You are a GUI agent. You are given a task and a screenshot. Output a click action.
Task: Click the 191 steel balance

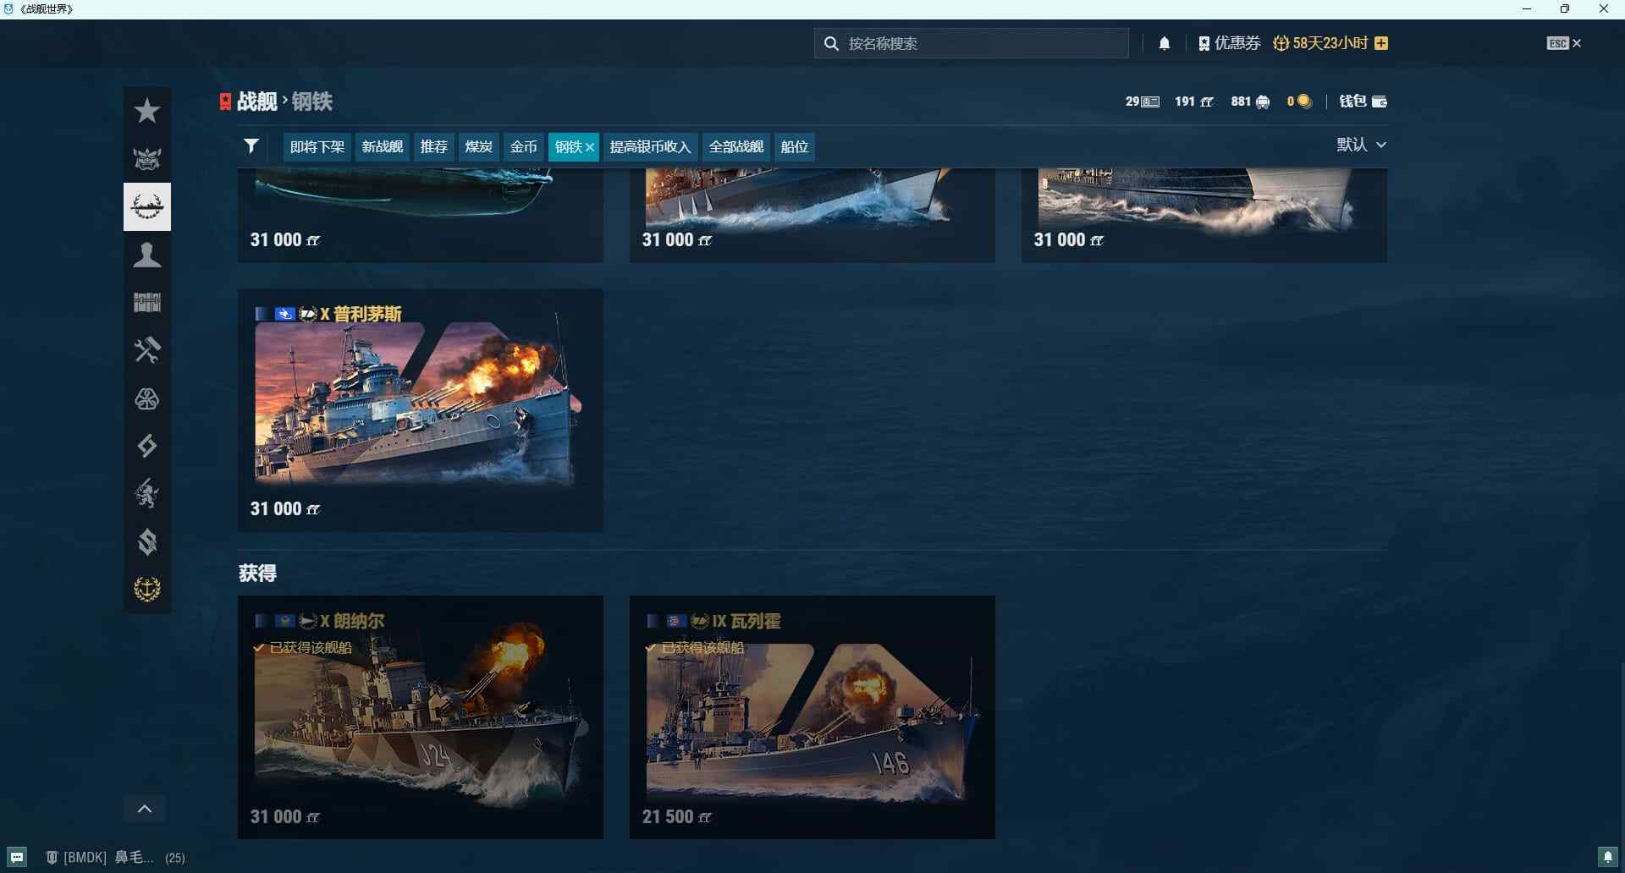(x=1194, y=102)
